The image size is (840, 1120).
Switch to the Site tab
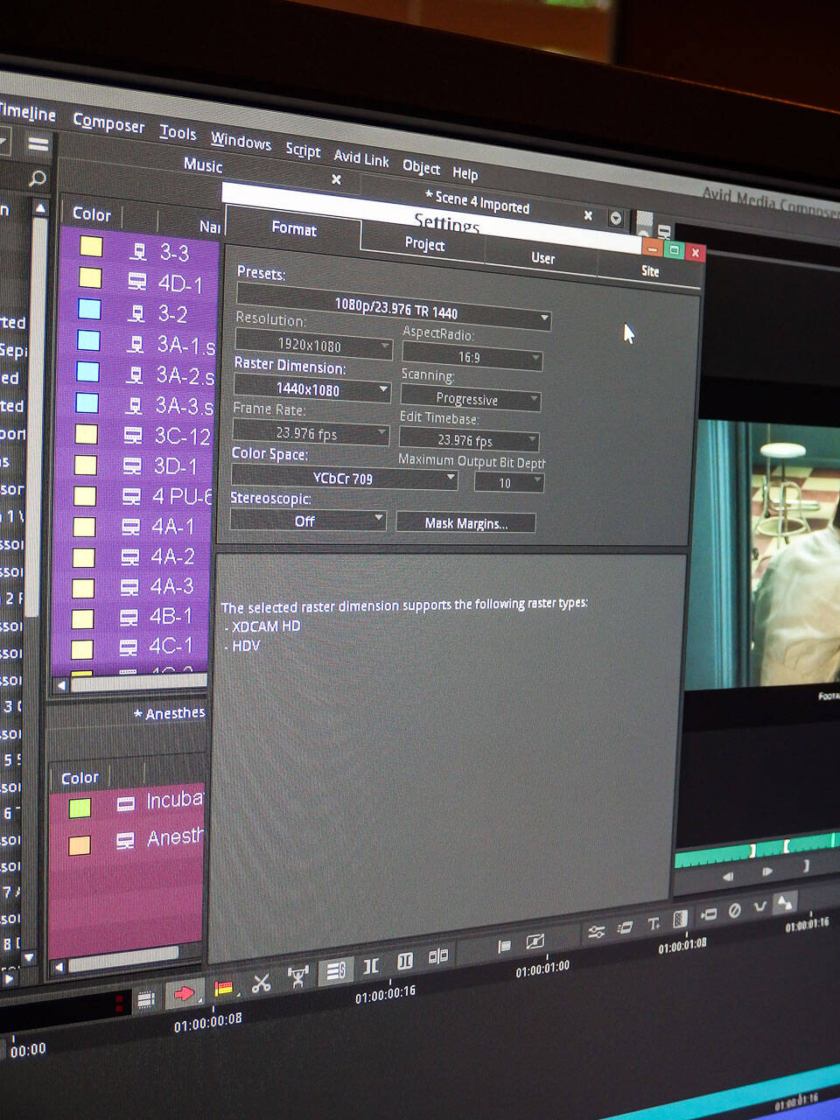point(650,271)
